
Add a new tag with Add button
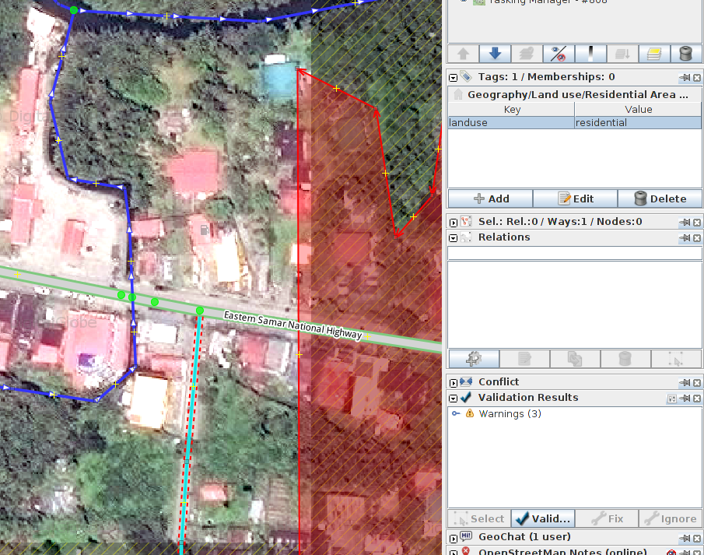(x=490, y=198)
